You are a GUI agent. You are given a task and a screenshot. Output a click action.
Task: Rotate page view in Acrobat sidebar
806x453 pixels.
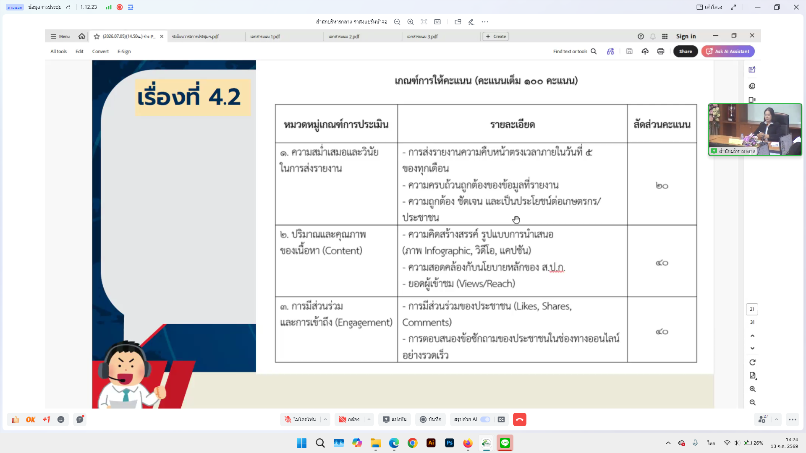pos(752,362)
